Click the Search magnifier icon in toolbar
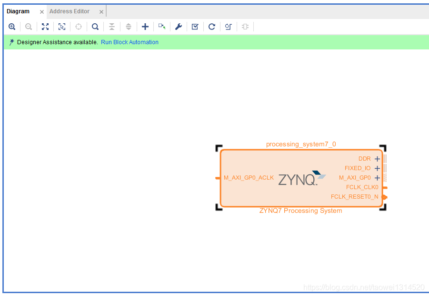The image size is (429, 296). (95, 27)
